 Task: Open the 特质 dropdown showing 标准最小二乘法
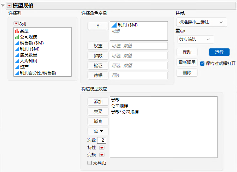[202, 22]
